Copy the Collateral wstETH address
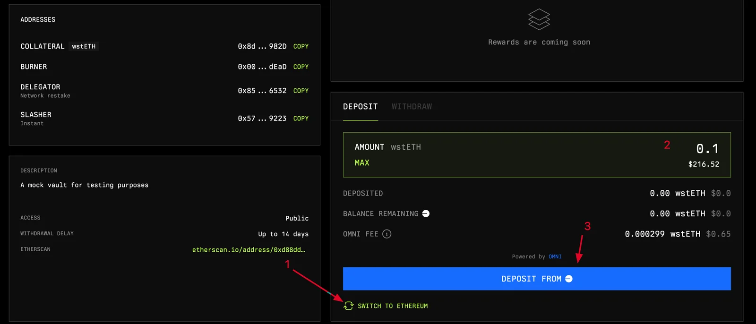This screenshot has height=324, width=756. pyautogui.click(x=301, y=46)
